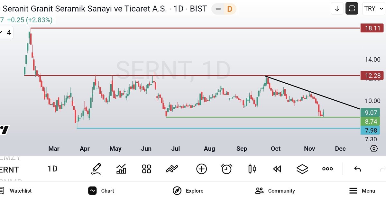
Task: Click the Mar label on time axis
Action: click(x=54, y=149)
